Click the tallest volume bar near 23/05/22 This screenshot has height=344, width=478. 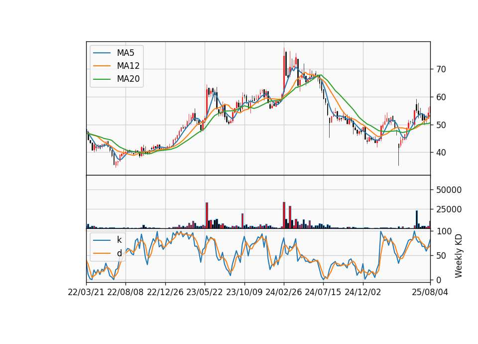(x=207, y=215)
